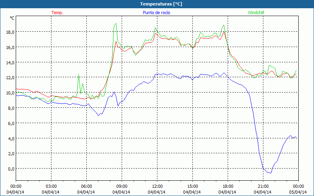Click the 'Temperaturas [°C]' chart title
Screen dimensions: 314x196
click(161, 4)
